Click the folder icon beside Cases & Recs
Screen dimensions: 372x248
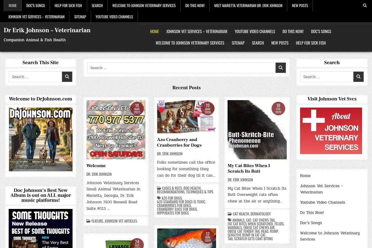tap(159, 188)
